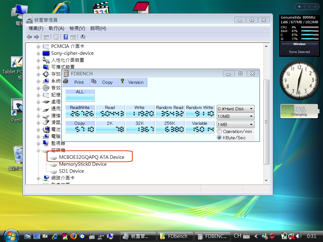Toggle the console tree pane toolbar icon
323x242 pixels.
point(46,37)
